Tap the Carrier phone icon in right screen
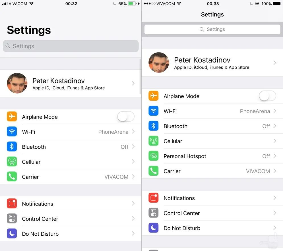Image resolution: width=283 pixels, height=251 pixels. click(153, 171)
